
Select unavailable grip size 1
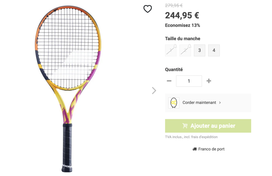171,50
